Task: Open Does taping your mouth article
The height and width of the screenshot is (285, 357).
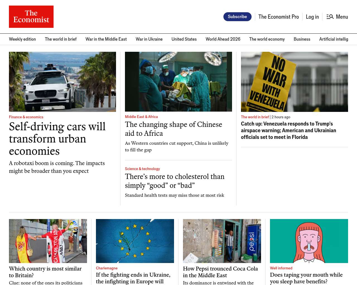Action: pyautogui.click(x=306, y=278)
